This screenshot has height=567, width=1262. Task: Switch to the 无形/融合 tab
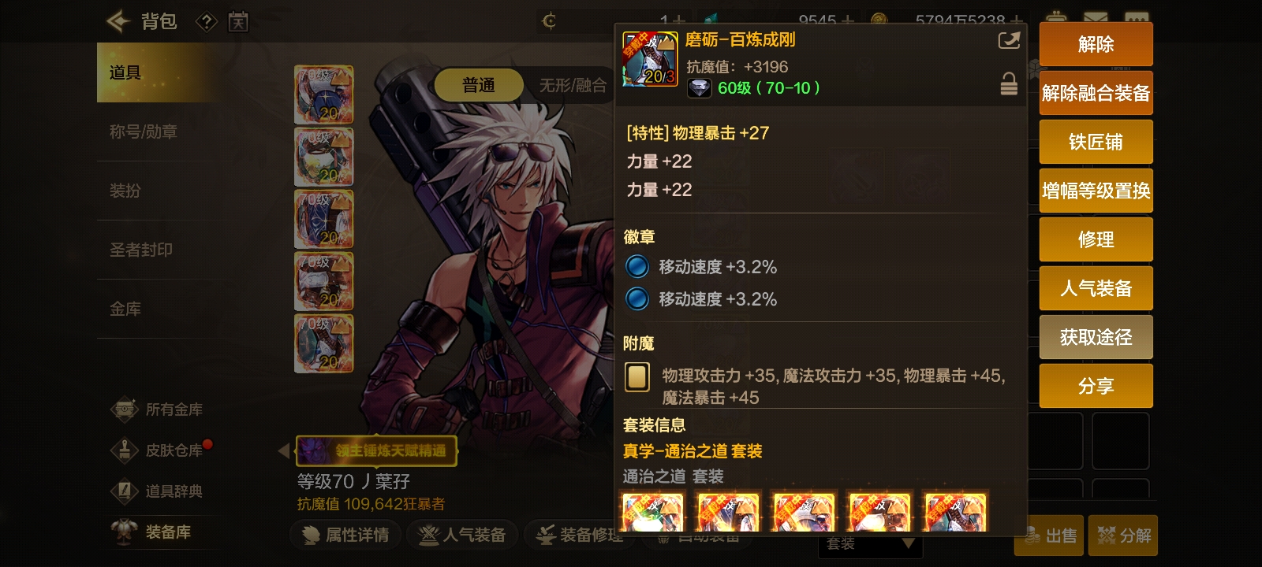[573, 85]
